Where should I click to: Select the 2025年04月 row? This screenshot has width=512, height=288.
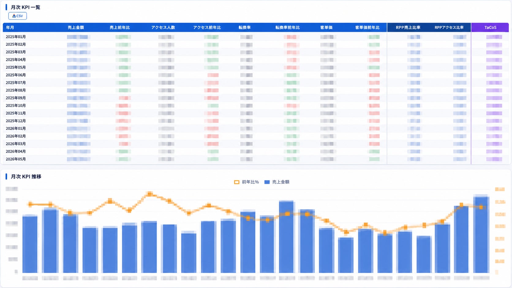256,60
